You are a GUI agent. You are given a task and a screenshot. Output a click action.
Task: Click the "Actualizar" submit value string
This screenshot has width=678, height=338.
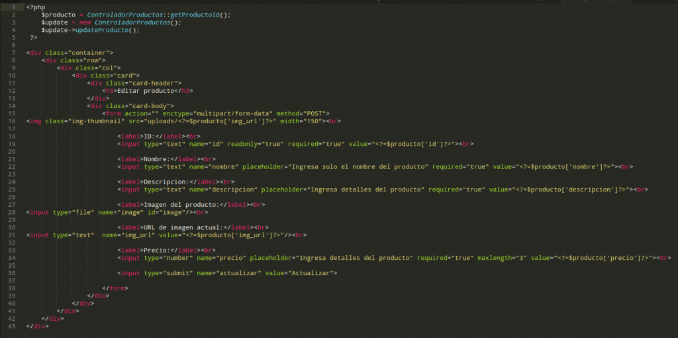coord(312,273)
